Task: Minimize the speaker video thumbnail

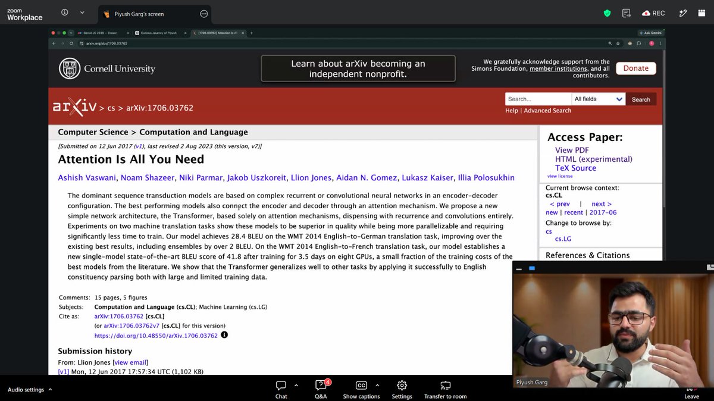Action: (519, 268)
